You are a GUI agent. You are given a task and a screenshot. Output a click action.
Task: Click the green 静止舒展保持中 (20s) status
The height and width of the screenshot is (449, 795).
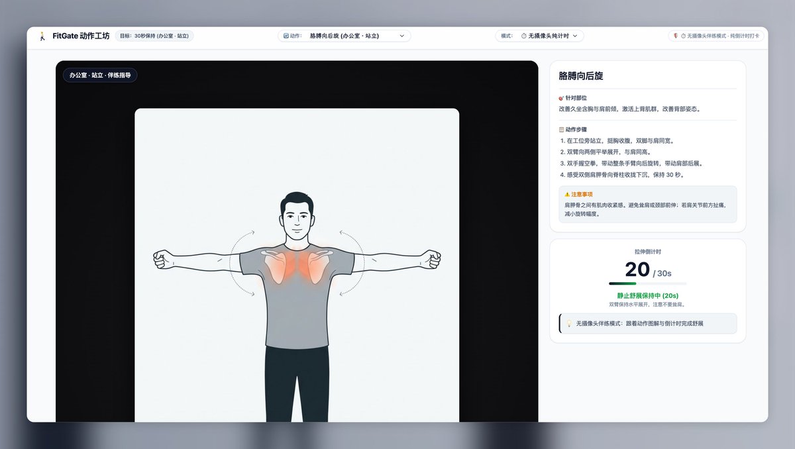[647, 296]
